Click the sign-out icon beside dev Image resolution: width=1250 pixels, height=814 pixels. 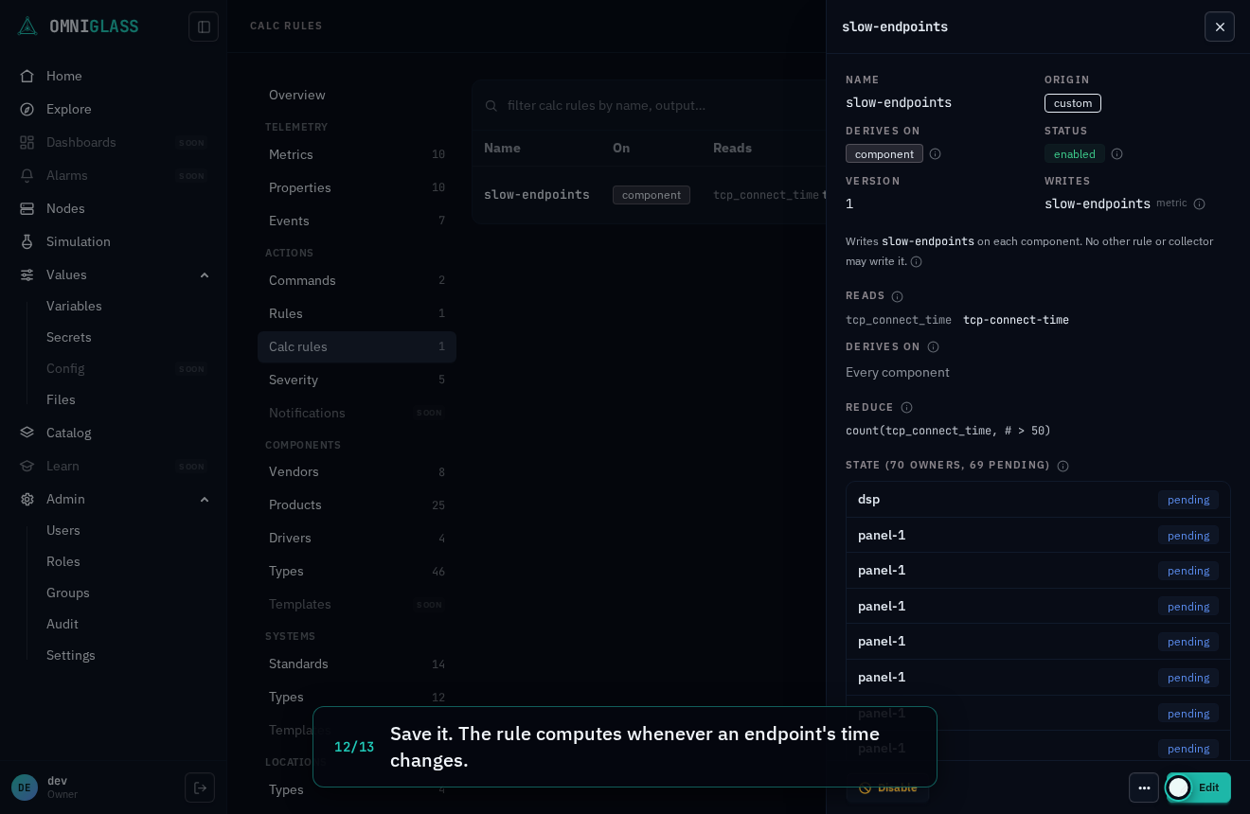200,787
